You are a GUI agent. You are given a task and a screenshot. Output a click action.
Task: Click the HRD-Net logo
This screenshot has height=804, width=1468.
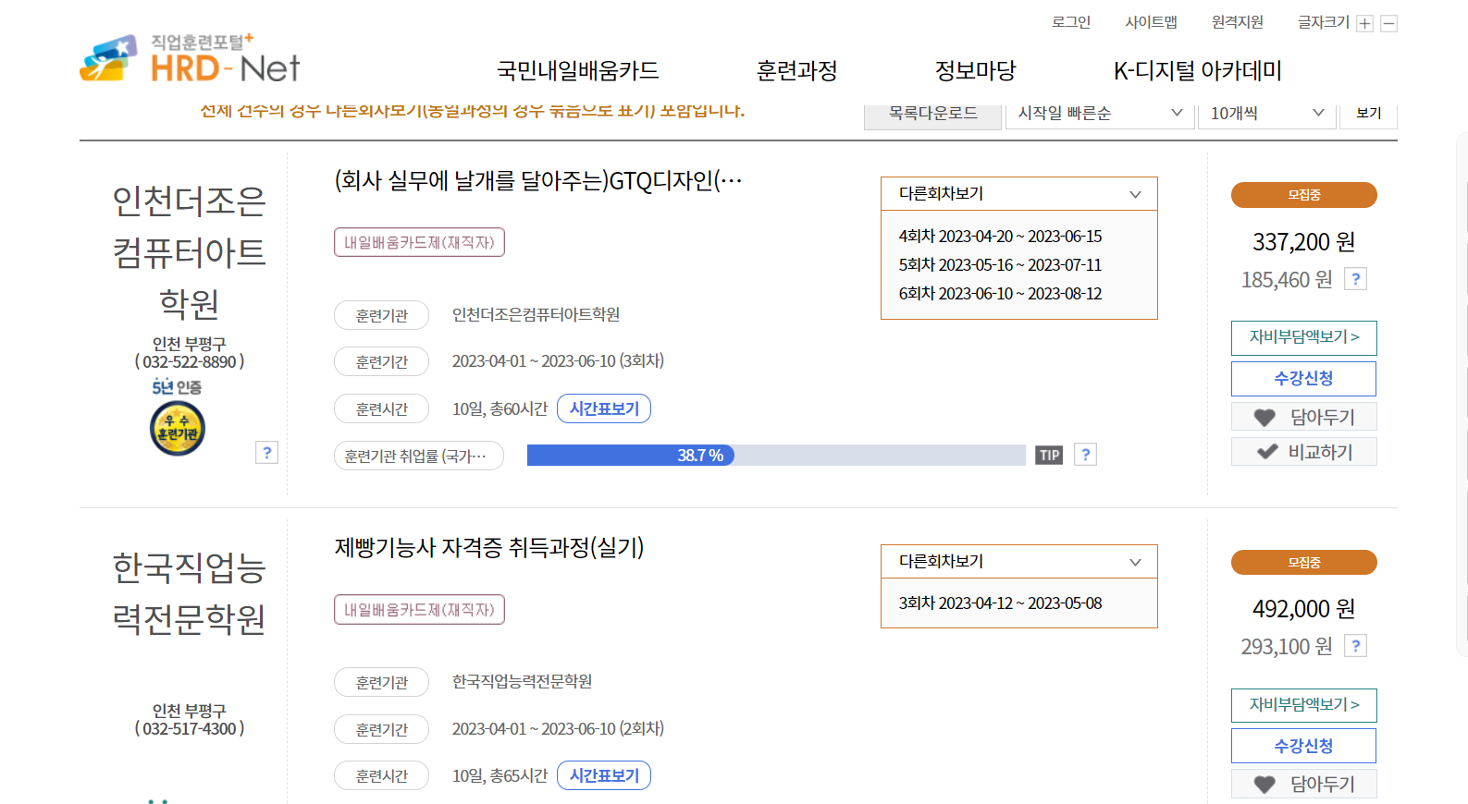point(190,59)
